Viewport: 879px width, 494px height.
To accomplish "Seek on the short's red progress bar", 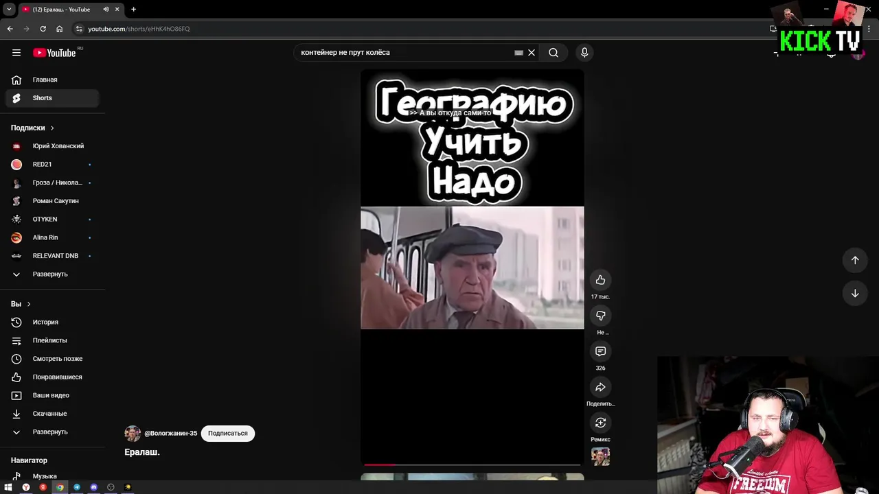I will (x=472, y=465).
